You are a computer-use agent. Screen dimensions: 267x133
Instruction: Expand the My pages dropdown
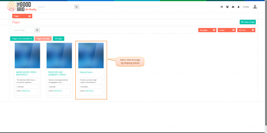pos(207,30)
